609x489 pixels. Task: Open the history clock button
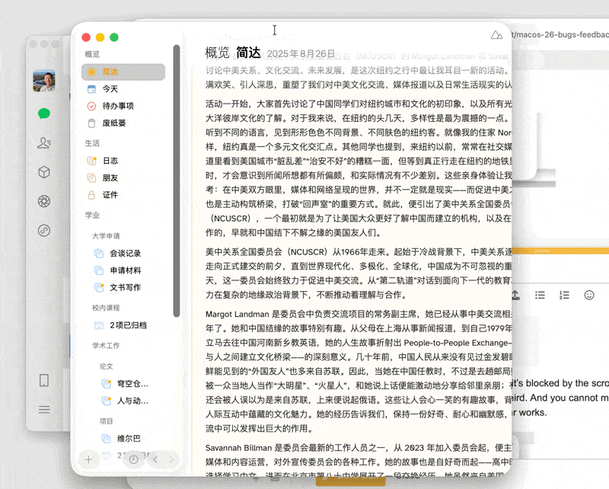coord(133,459)
